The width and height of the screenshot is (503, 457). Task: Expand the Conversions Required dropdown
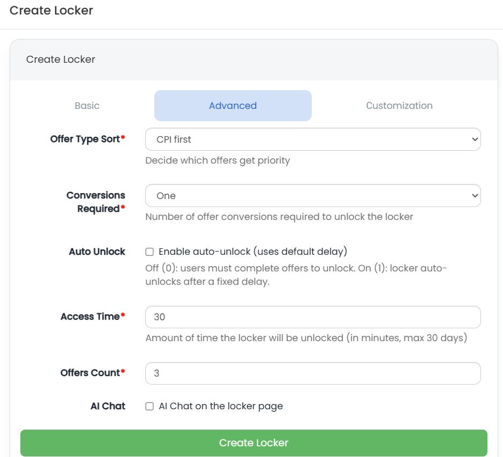(313, 196)
